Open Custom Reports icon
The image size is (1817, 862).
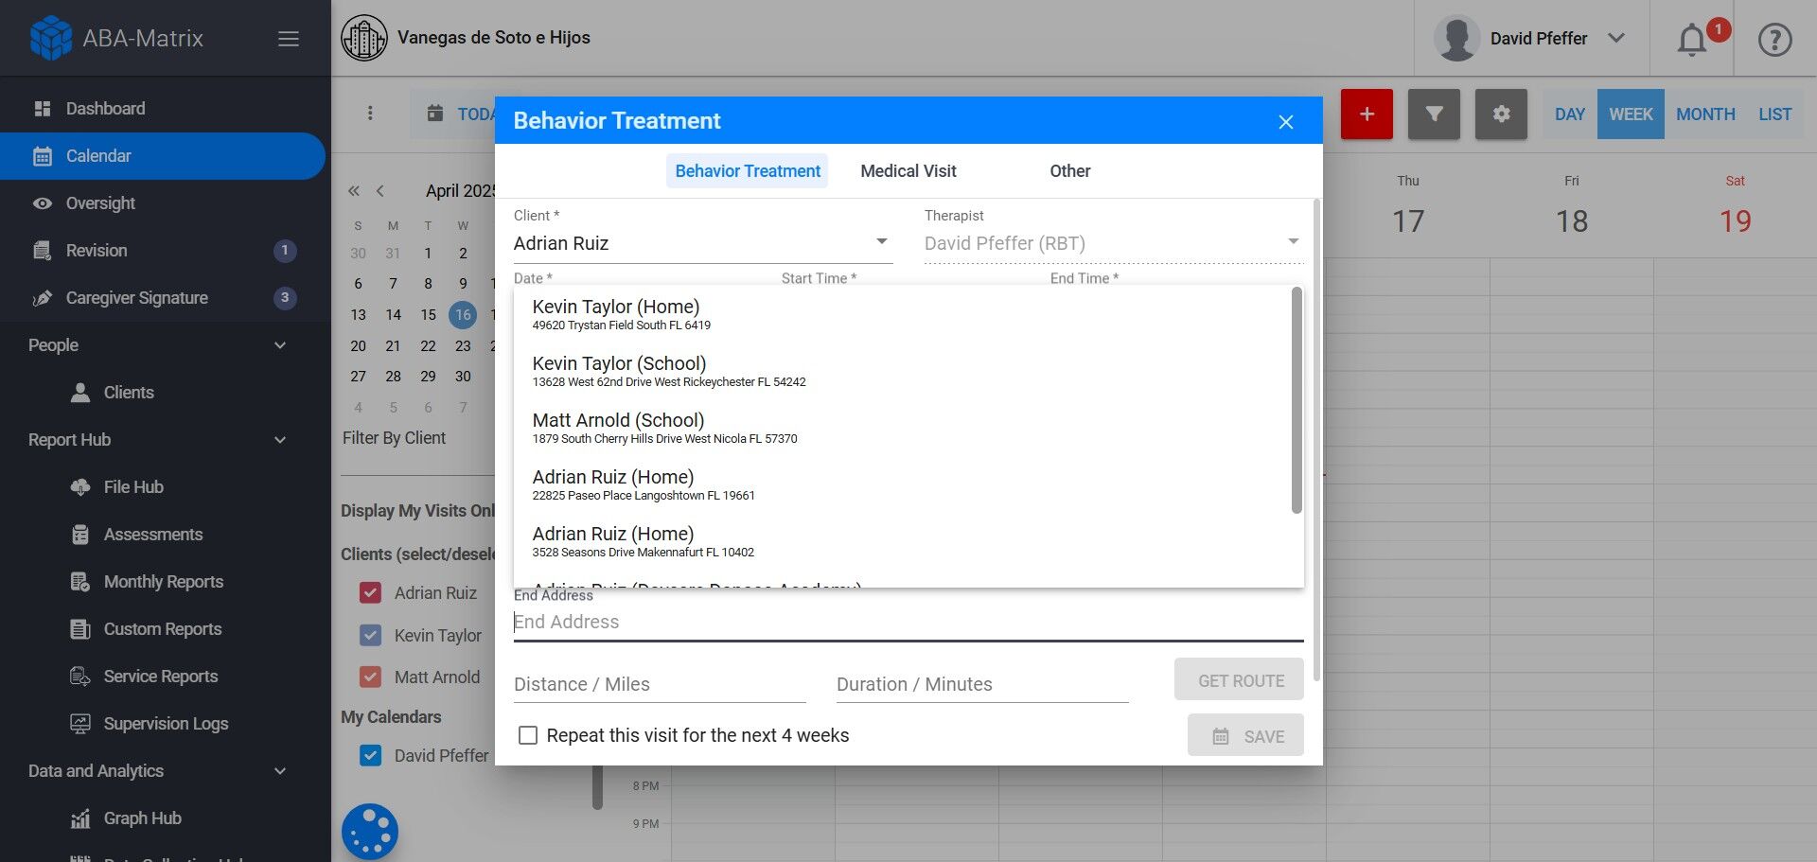pos(80,629)
